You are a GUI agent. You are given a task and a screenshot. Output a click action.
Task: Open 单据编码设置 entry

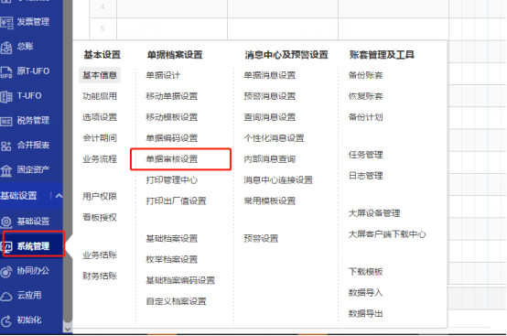pos(172,138)
